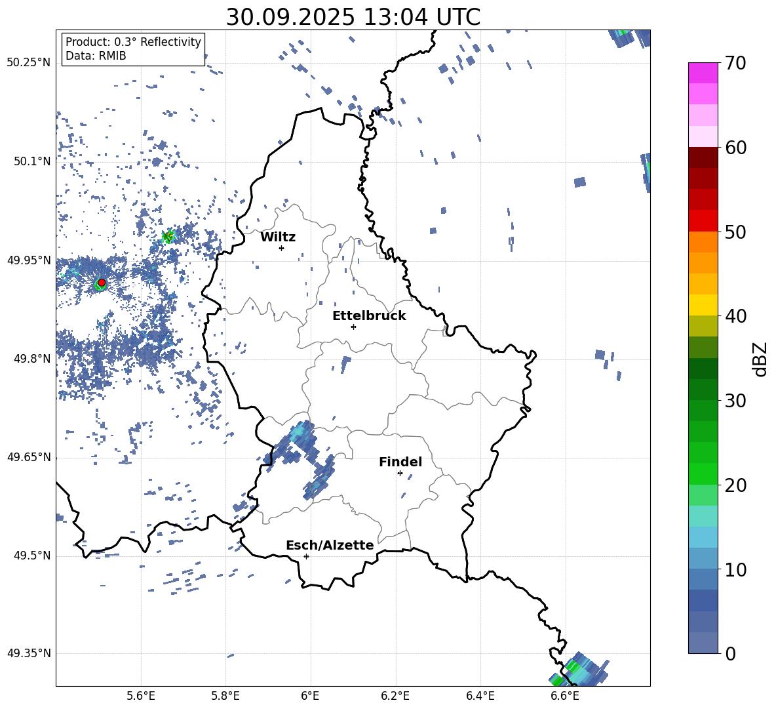Click the latitude label 50.1°N

point(32,161)
